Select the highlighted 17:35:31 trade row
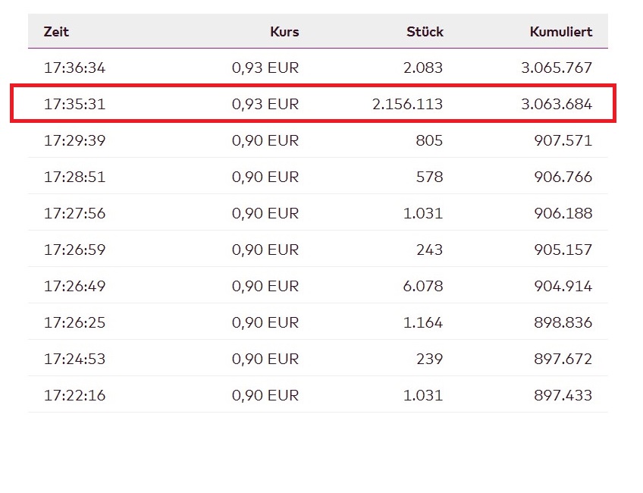The height and width of the screenshot is (493, 643). (74, 104)
